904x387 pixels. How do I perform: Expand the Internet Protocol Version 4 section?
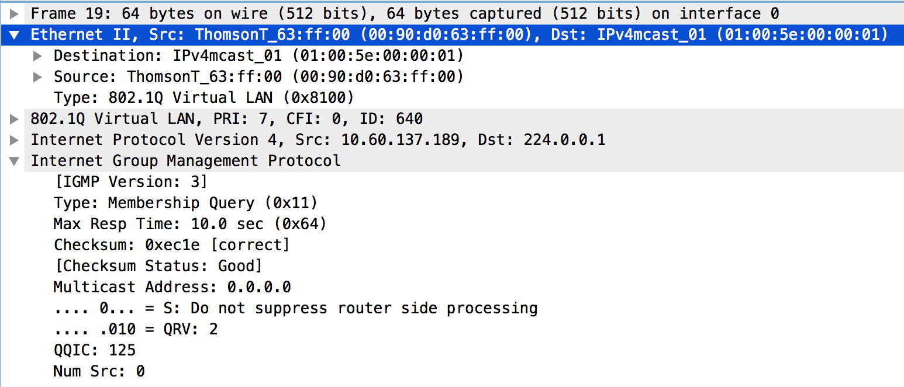15,140
